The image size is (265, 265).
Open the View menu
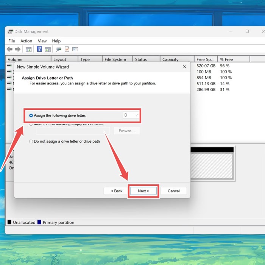(42, 41)
